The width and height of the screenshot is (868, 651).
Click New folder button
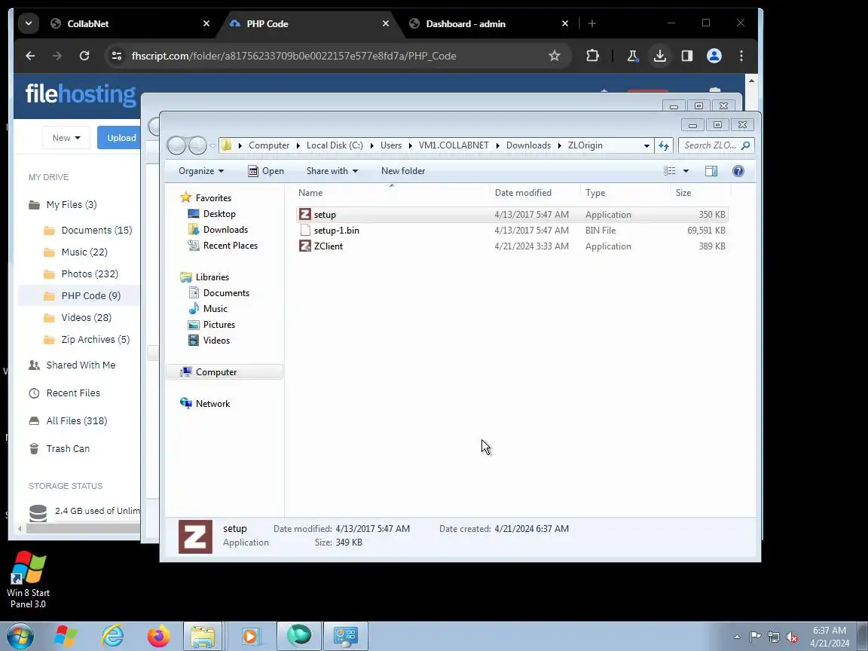point(403,171)
